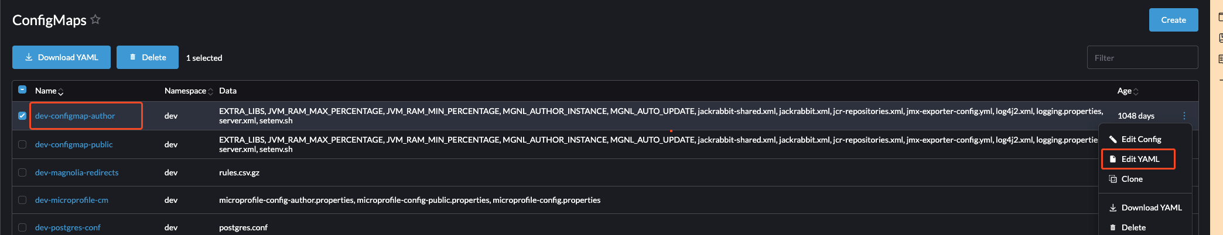Check the dev-configmap-public row checkbox
The height and width of the screenshot is (235, 1223).
tap(22, 144)
